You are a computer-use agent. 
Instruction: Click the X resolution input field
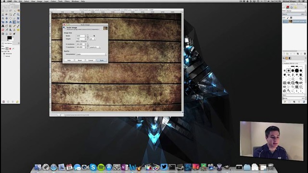(x=80, y=44)
